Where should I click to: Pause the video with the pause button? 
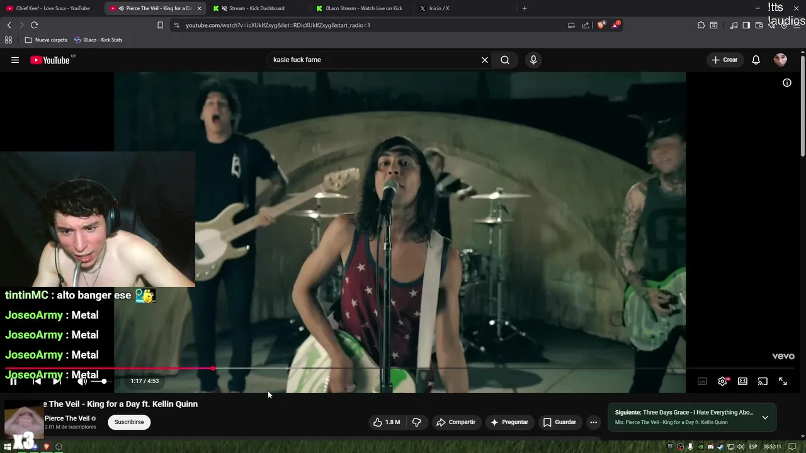pyautogui.click(x=13, y=381)
